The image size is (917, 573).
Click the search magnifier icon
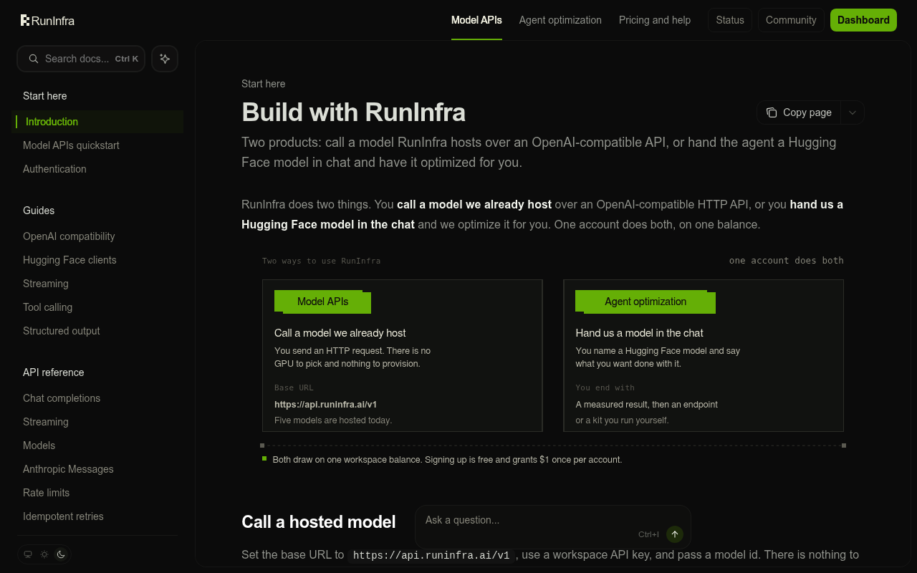click(33, 59)
